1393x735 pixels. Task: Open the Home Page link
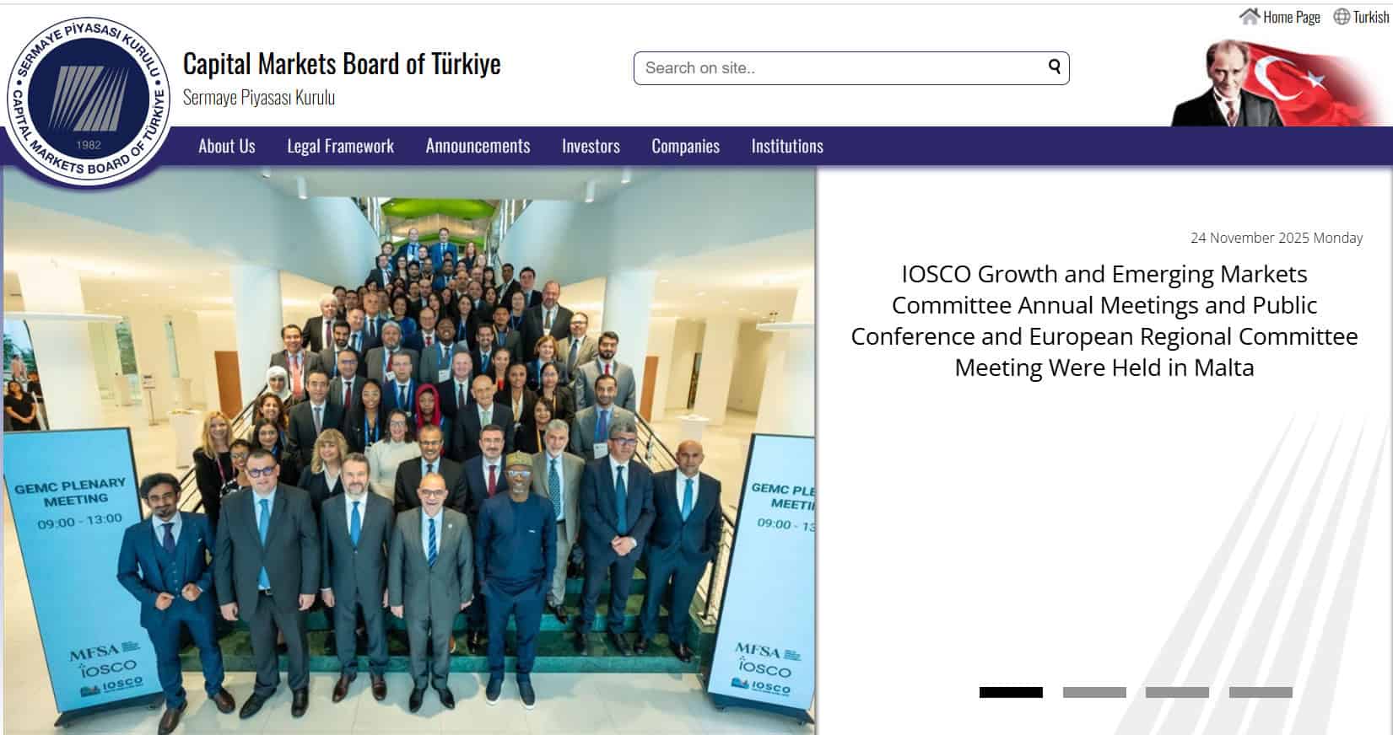coord(1291,17)
